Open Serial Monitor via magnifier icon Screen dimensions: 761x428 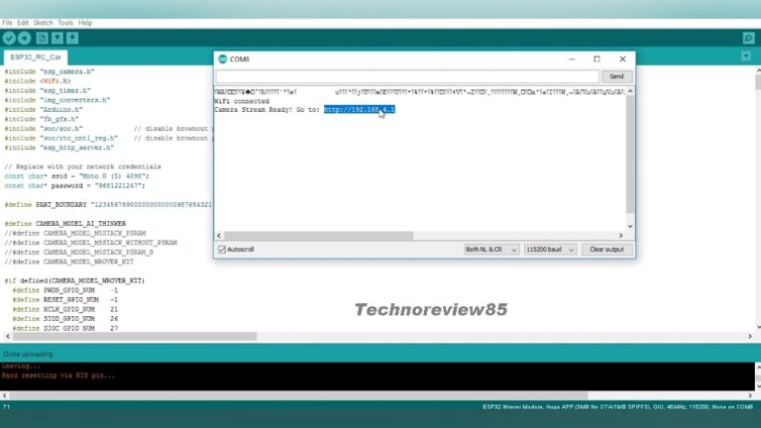[x=748, y=38]
